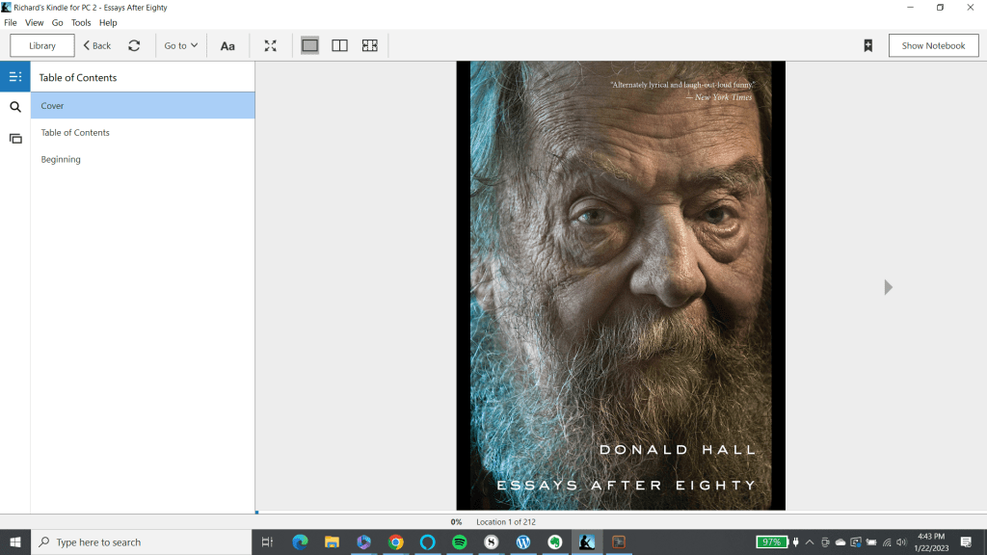The width and height of the screenshot is (987, 555).
Task: Open Spotify from the taskbar
Action: point(459,542)
